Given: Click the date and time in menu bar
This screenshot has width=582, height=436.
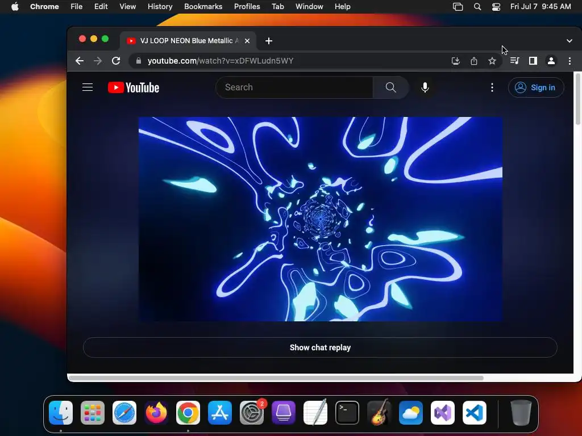Looking at the screenshot, I should pyautogui.click(x=541, y=7).
